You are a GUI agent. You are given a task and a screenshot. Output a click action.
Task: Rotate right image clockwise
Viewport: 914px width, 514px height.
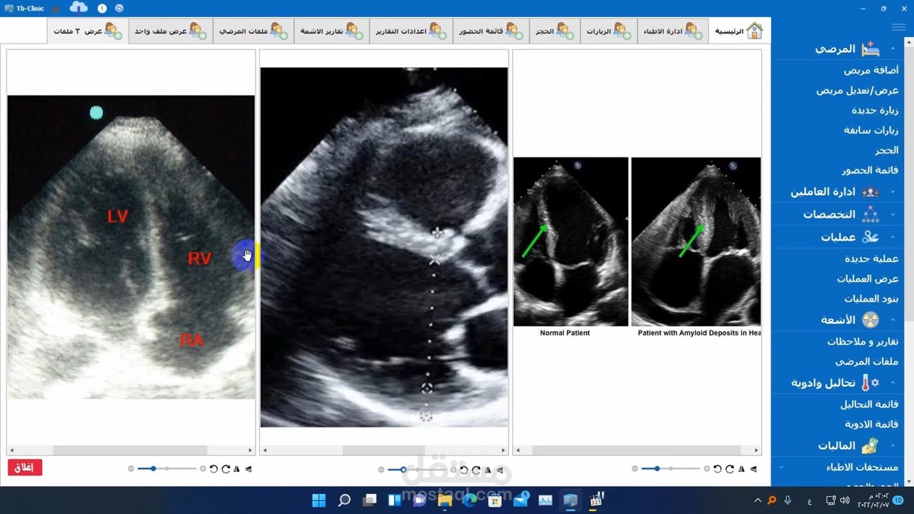coord(730,469)
